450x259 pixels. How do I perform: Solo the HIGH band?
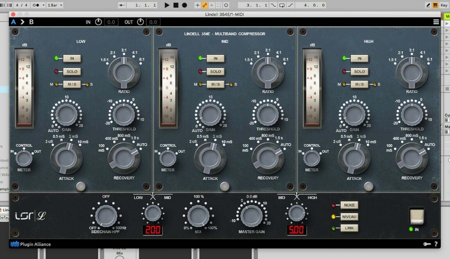[359, 72]
